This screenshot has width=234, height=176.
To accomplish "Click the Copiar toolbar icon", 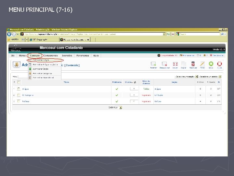I will [x=184, y=64].
